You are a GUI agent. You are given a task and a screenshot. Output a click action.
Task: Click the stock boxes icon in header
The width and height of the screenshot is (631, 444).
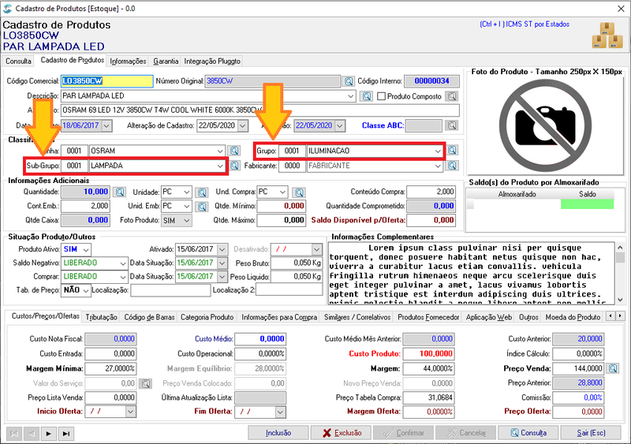[607, 35]
